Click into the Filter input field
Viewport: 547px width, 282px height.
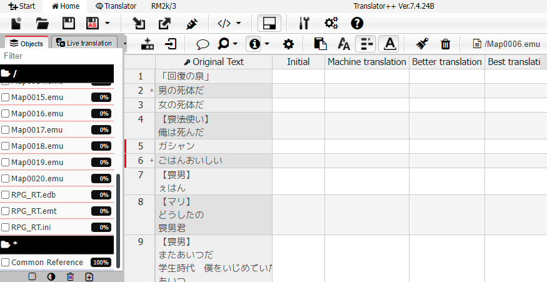coord(61,56)
